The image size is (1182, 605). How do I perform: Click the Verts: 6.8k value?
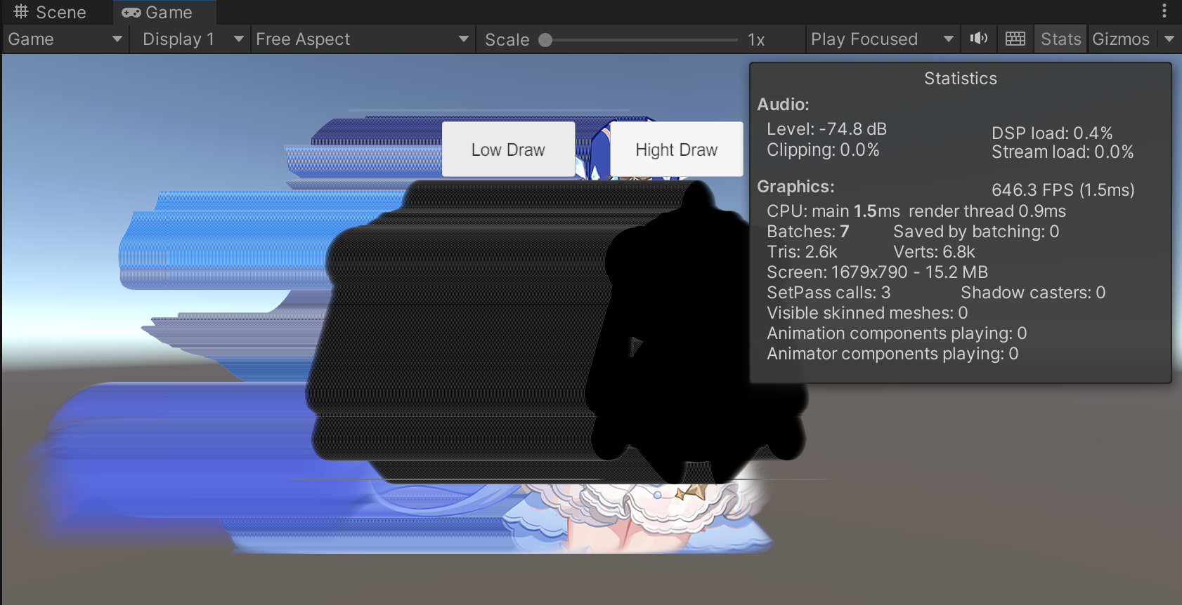pos(934,252)
